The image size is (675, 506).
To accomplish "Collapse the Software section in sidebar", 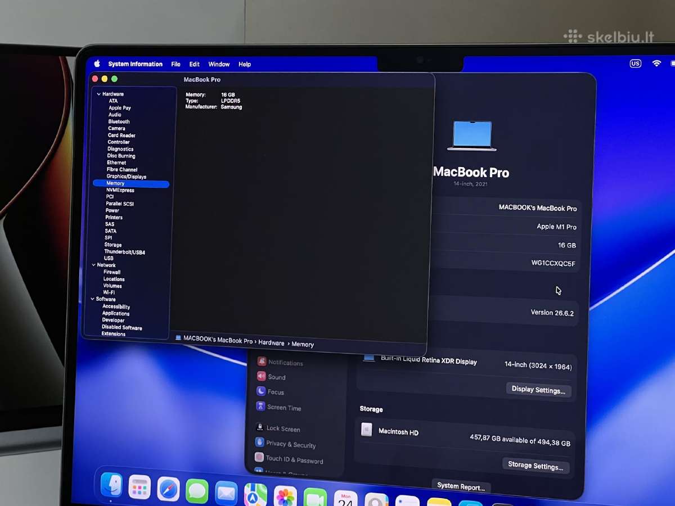I will (x=93, y=299).
